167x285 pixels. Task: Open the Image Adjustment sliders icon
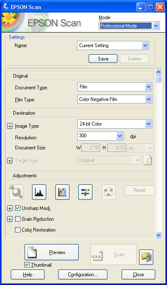pos(85,192)
